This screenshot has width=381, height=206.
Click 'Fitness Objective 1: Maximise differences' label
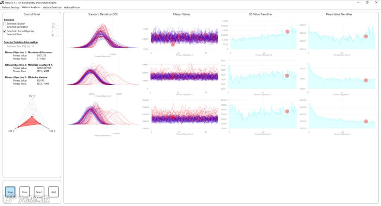click(29, 52)
